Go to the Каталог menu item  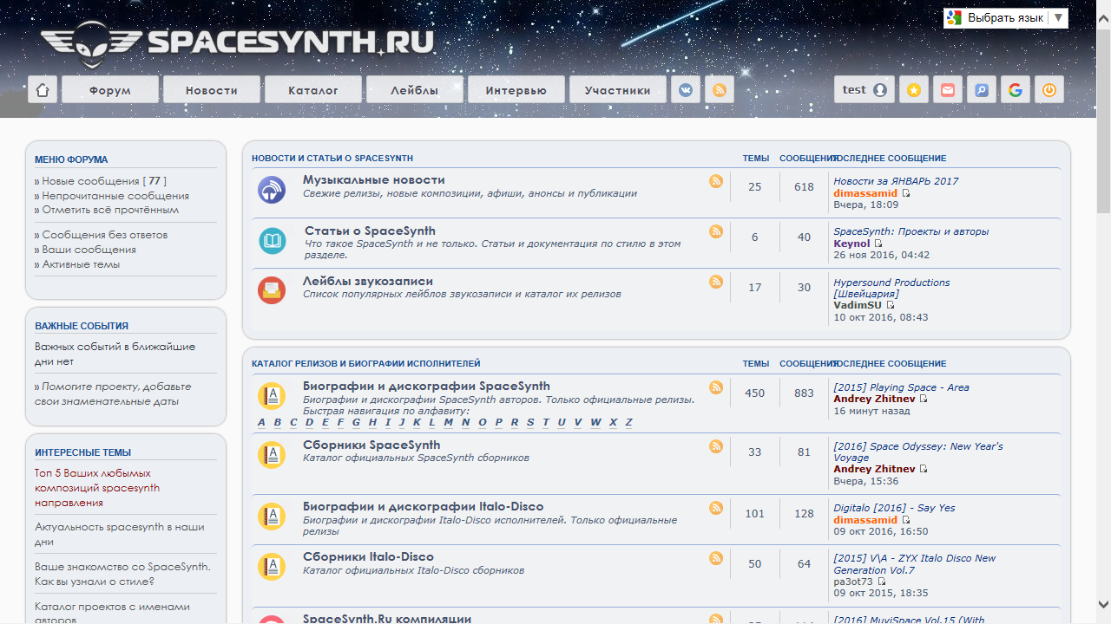point(313,89)
